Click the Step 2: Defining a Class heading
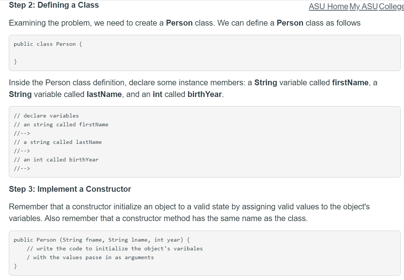Viewport: 404px width, 280px height. pos(54,5)
